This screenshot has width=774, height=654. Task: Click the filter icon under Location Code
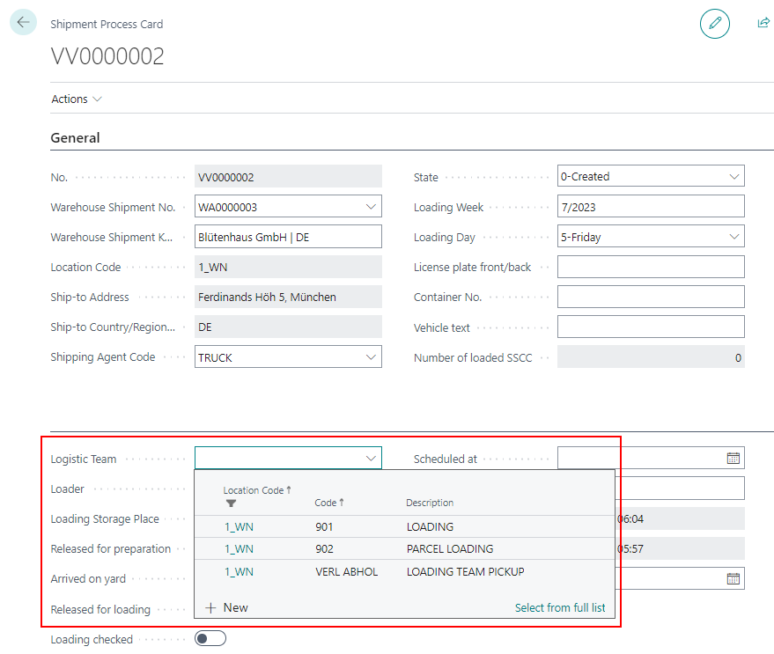232,503
